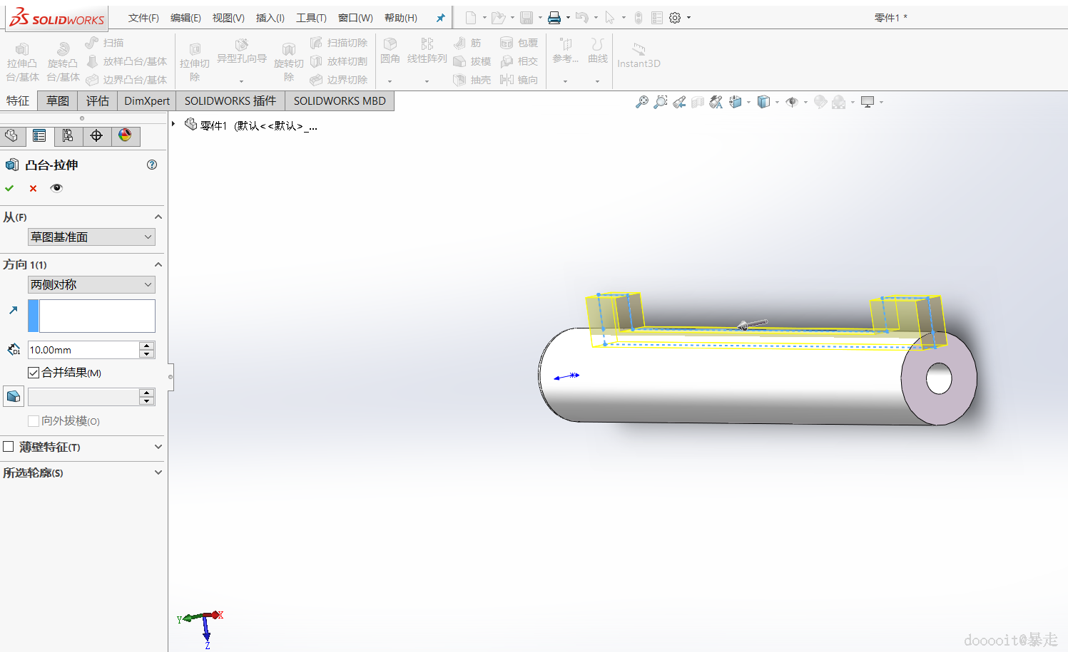
Task: Open the ConfigurationManager tab icon
Action: 68,135
